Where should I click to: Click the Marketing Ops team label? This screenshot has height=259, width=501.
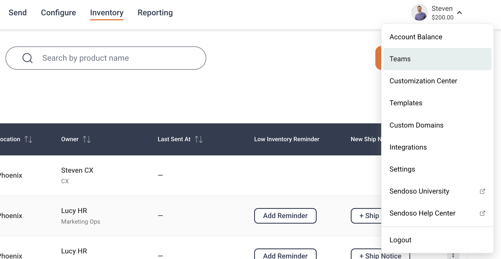pos(80,221)
